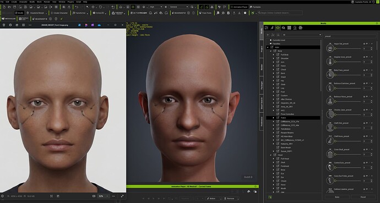Click the Home camera view icon
This screenshot has height=203, width=380.
coord(121,7)
